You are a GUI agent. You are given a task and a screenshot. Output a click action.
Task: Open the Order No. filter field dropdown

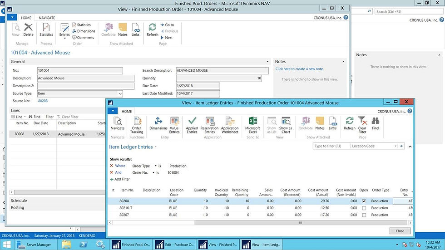153,172
